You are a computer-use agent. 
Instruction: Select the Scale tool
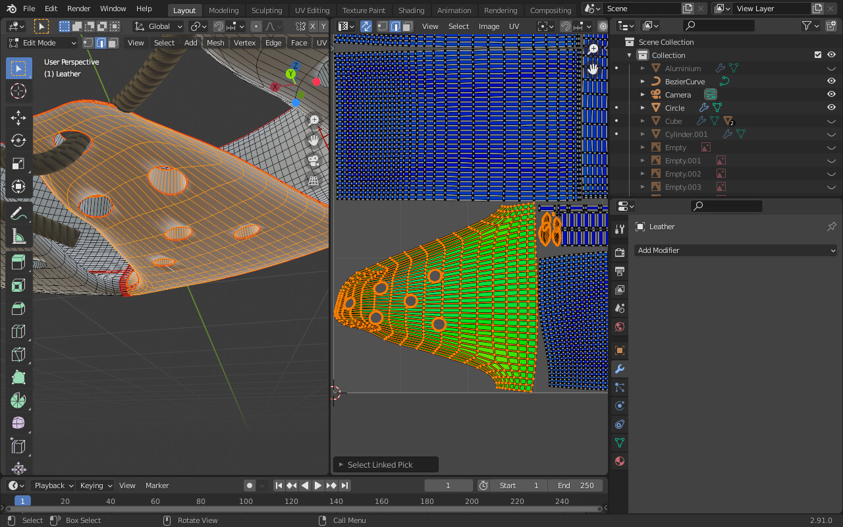pyautogui.click(x=18, y=164)
